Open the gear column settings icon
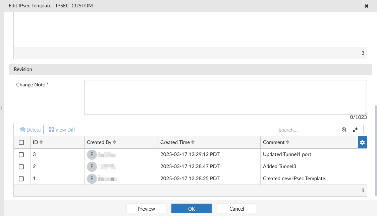The width and height of the screenshot is (377, 216). [x=362, y=142]
